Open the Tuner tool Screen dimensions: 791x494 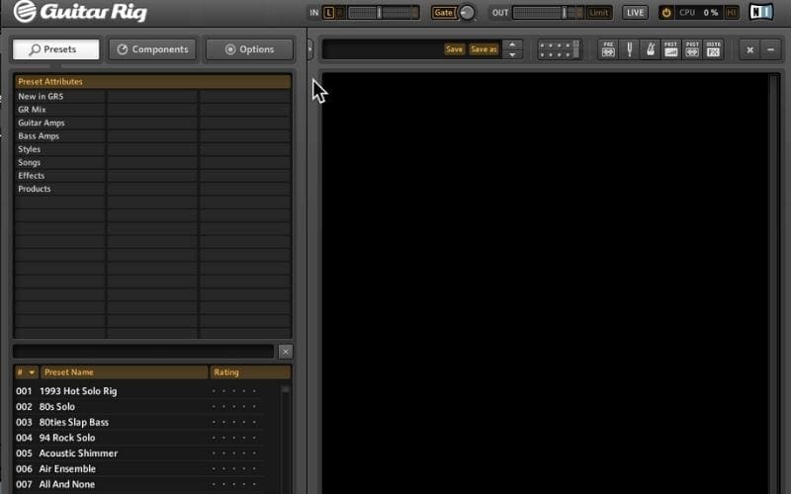pyautogui.click(x=629, y=49)
